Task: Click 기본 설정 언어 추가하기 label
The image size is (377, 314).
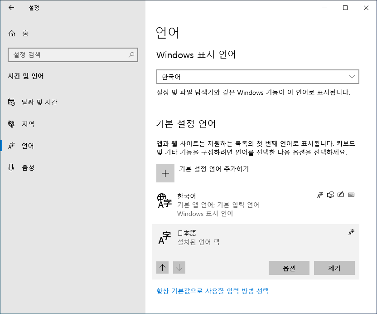Action: point(214,169)
